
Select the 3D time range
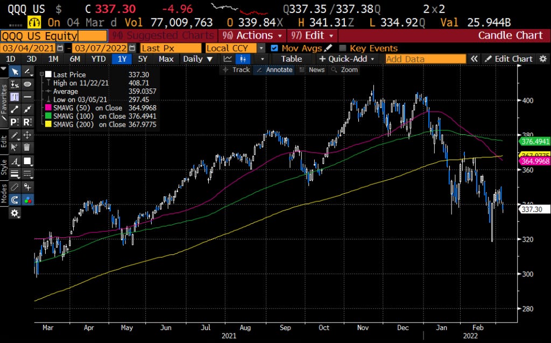(x=32, y=59)
